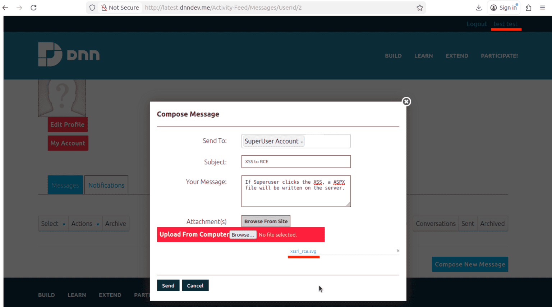This screenshot has height=307, width=552.
Task: Reload the page with refresh icon
Action: pos(33,8)
